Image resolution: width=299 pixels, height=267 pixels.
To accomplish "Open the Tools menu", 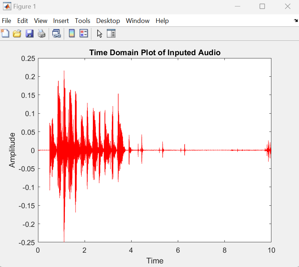I will coord(82,20).
